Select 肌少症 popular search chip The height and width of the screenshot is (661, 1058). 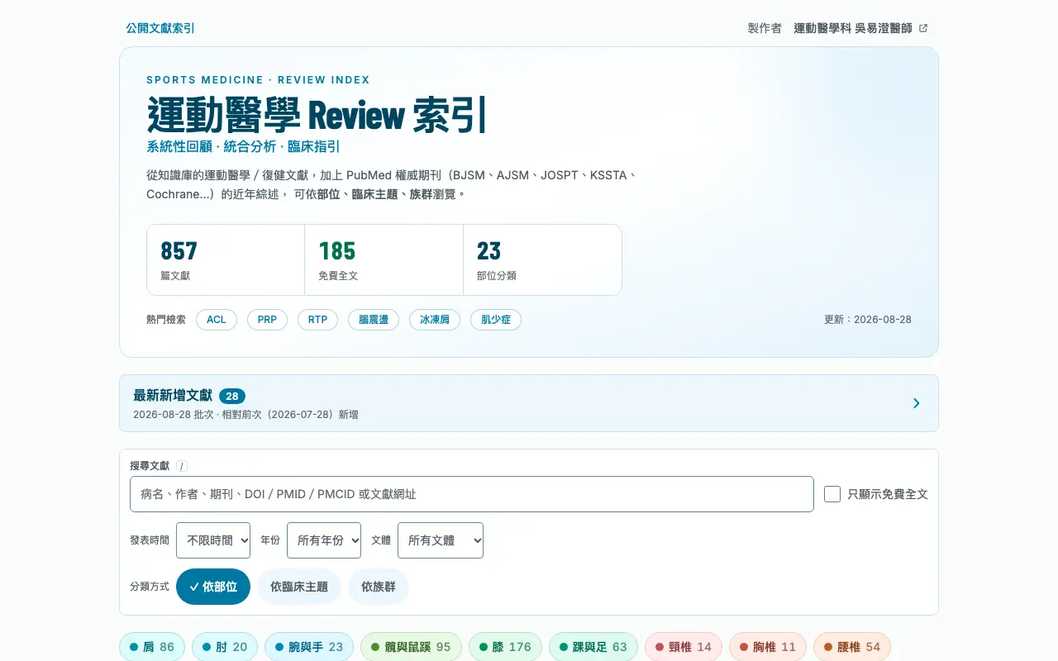496,320
